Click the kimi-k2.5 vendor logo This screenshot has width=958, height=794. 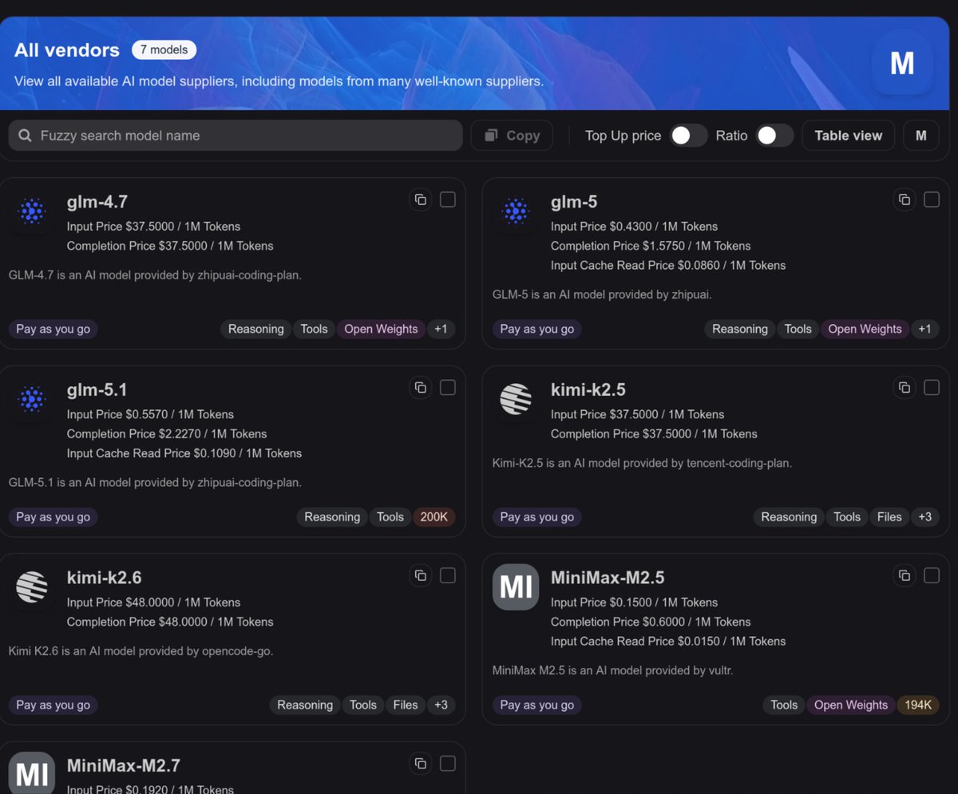pyautogui.click(x=516, y=399)
